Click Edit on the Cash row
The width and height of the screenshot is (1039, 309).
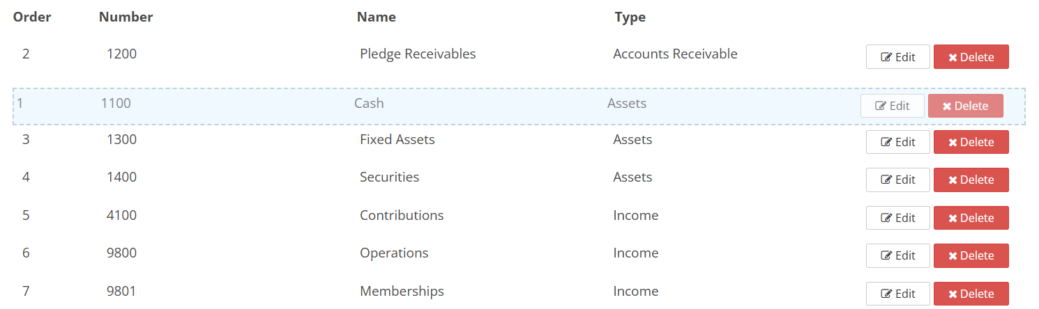click(892, 106)
